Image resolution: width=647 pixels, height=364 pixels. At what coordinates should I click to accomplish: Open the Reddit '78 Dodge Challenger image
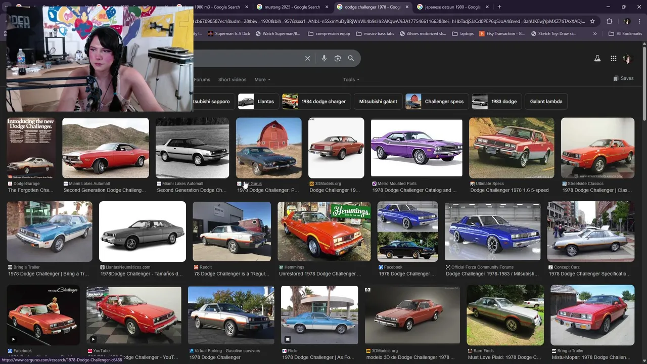232,232
